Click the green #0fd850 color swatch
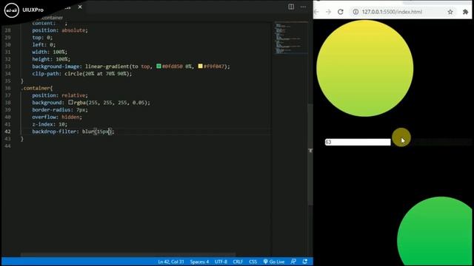 158,66
